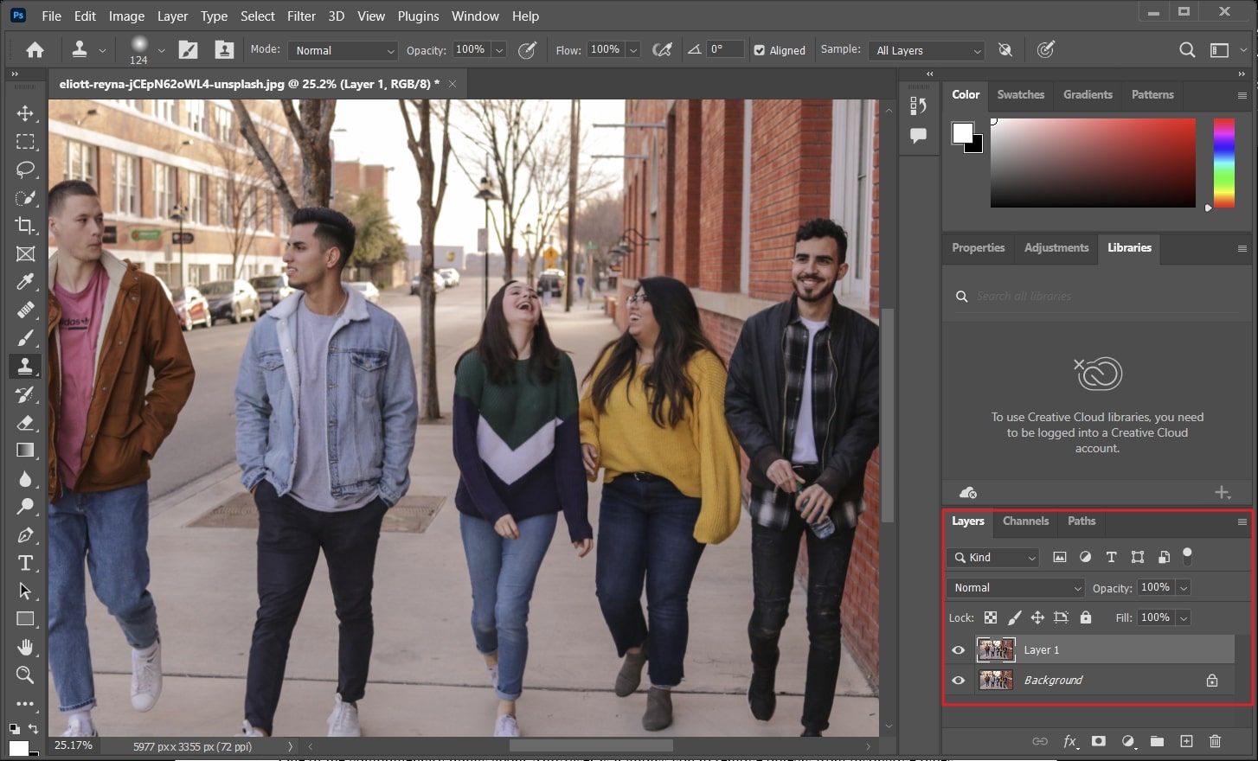Viewport: 1258px width, 761px height.
Task: Open the layer effects fx menu
Action: [x=1070, y=741]
